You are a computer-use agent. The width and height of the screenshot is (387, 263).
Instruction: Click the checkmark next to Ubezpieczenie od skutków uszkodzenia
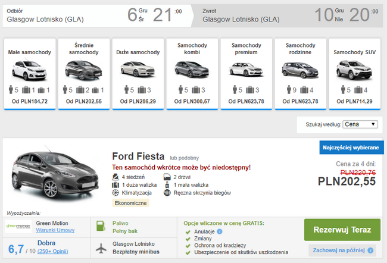[188, 253]
